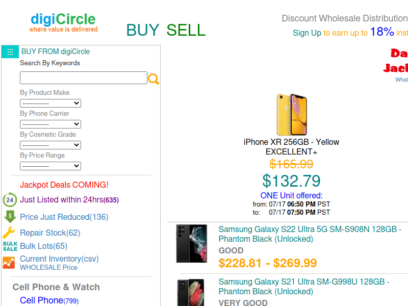Screen dimensions: 408x306
Task: Click the 24-hour Just Listed icon
Action: [10, 199]
